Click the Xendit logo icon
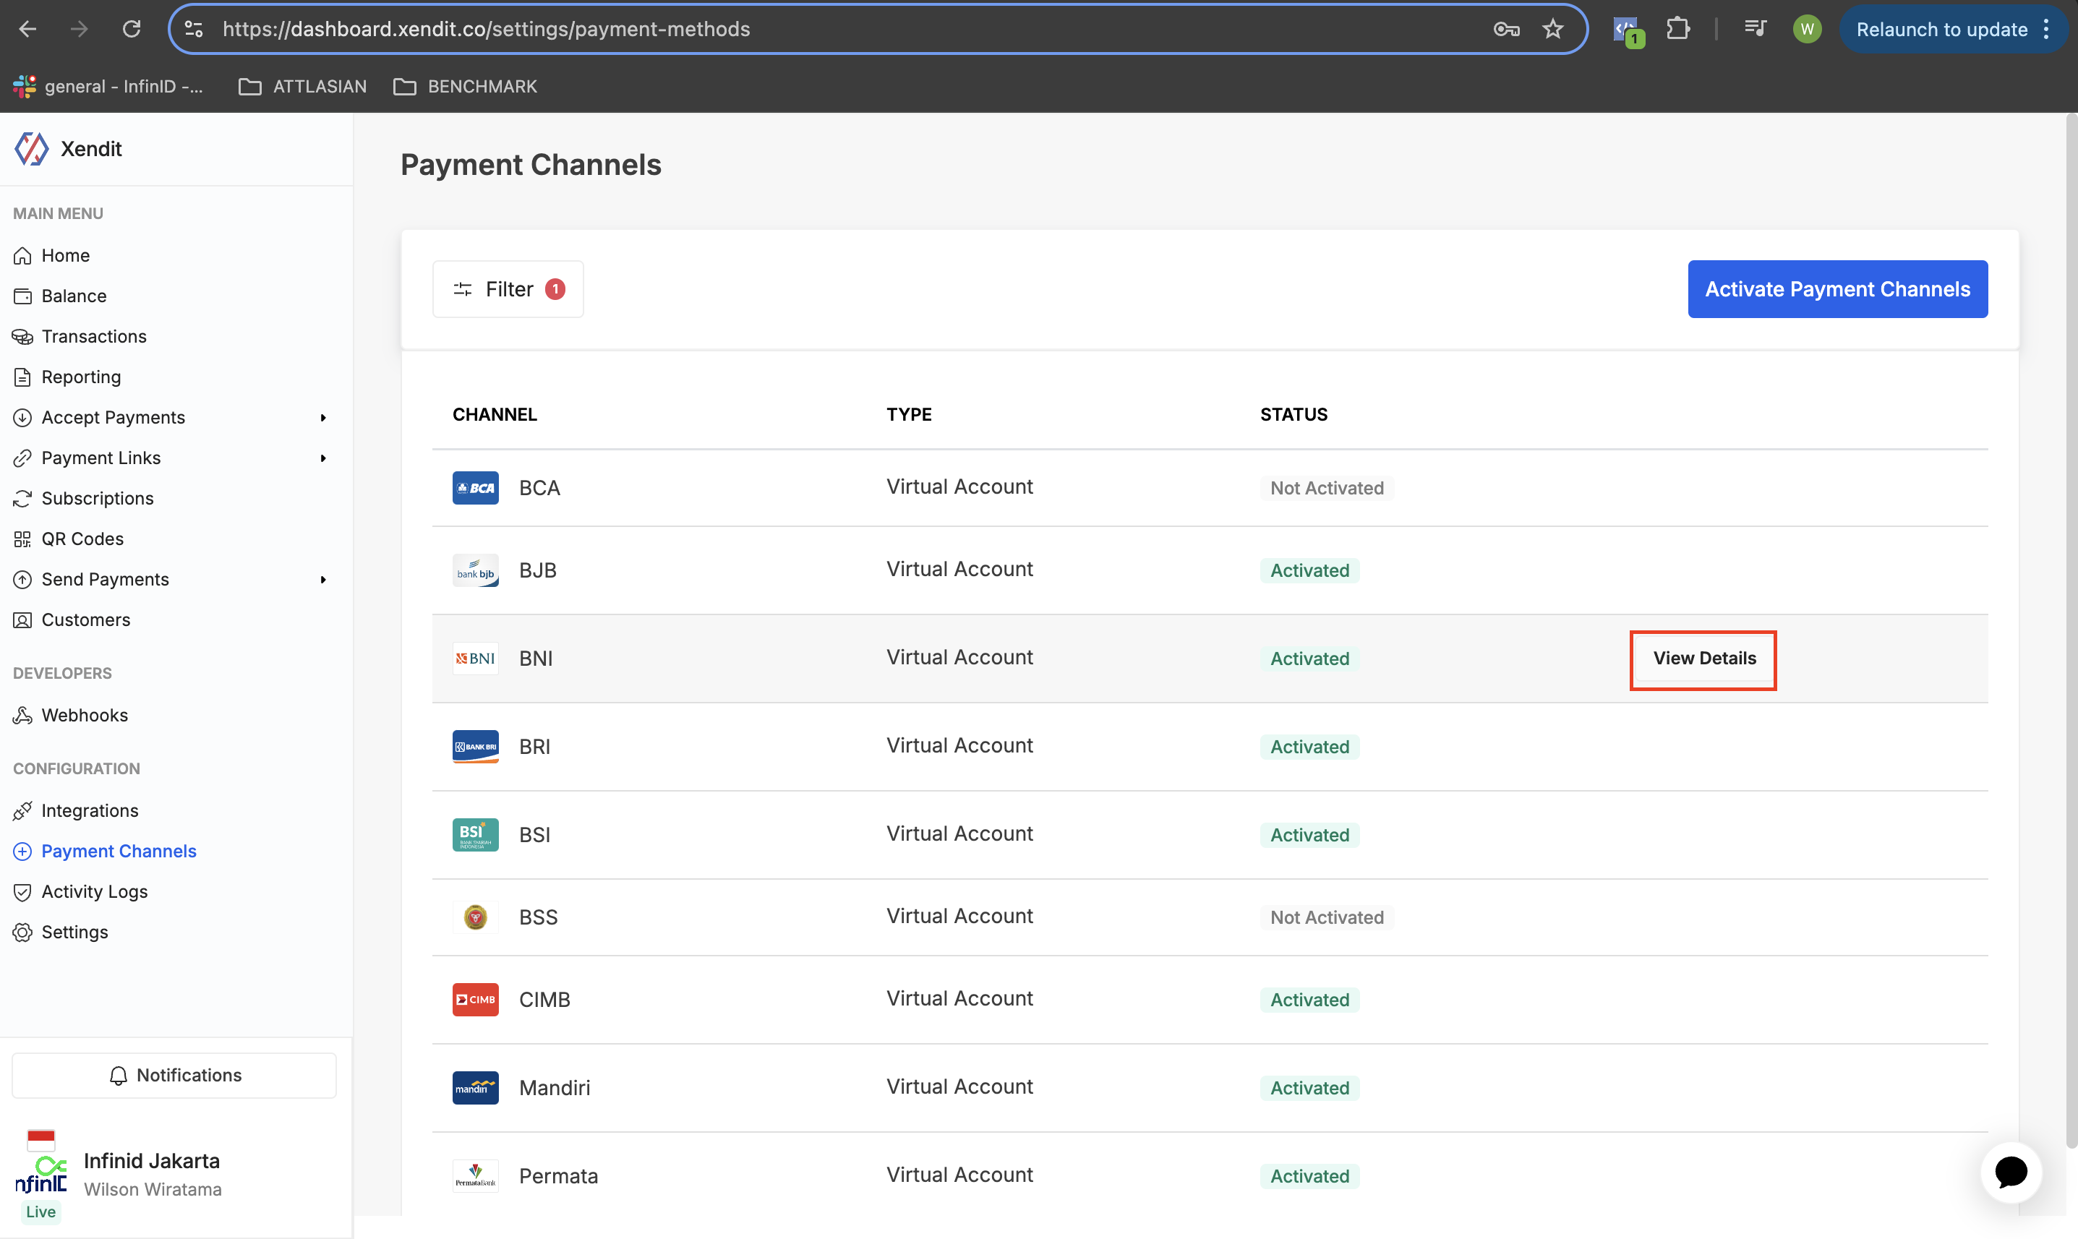The width and height of the screenshot is (2078, 1239). pyautogui.click(x=32, y=149)
